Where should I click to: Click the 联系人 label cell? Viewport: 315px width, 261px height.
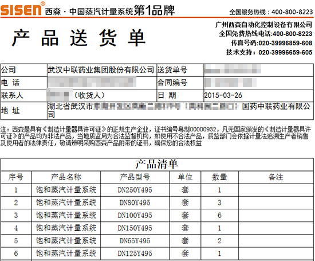23,95
